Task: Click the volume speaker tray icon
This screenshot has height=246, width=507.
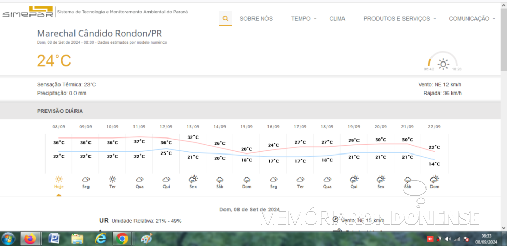Action: coord(448,239)
